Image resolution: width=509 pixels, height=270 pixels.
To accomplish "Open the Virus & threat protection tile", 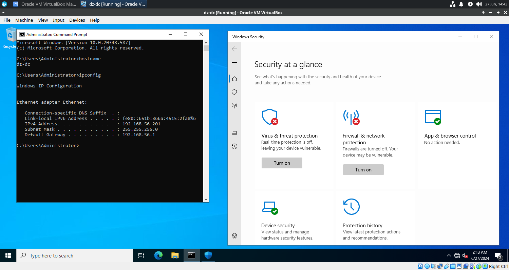I will pos(295,145).
